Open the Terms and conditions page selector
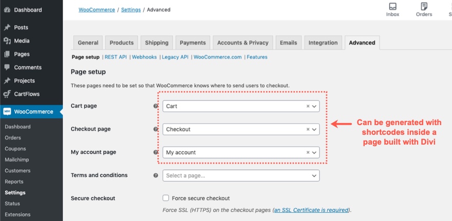452x221 pixels. coord(241,175)
